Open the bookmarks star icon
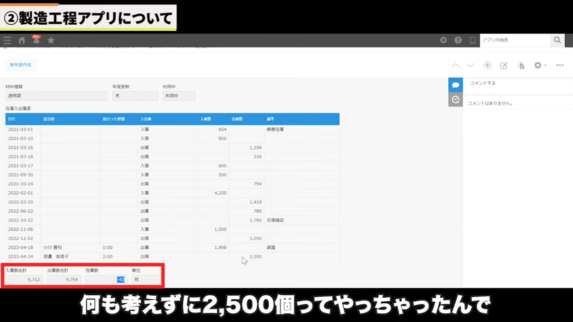This screenshot has width=573, height=322. pyautogui.click(x=51, y=40)
